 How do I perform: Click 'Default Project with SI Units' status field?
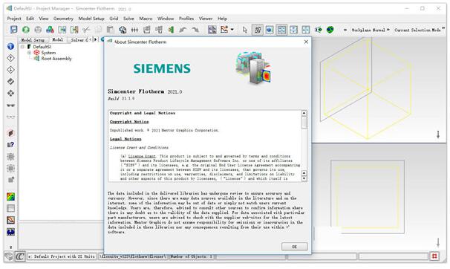pyautogui.click(x=61, y=256)
